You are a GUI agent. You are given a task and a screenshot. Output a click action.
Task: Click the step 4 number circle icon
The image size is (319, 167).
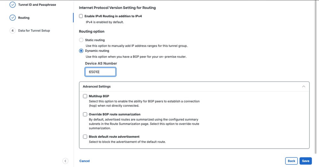point(12,31)
